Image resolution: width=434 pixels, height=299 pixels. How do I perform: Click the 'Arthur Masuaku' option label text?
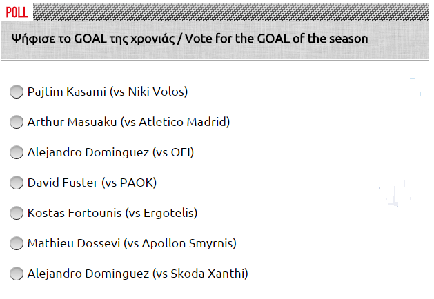[72, 122]
